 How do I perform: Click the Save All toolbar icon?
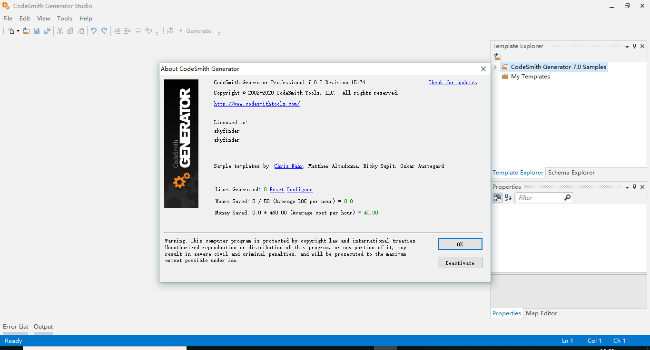47,31
